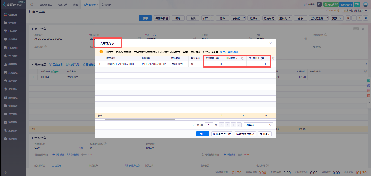Click the 引出 export button
371x176 pixels.
pos(202,134)
